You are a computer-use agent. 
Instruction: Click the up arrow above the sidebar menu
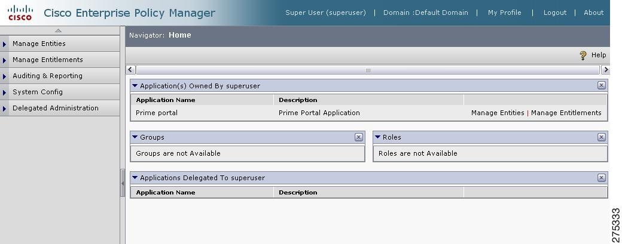(59, 30)
